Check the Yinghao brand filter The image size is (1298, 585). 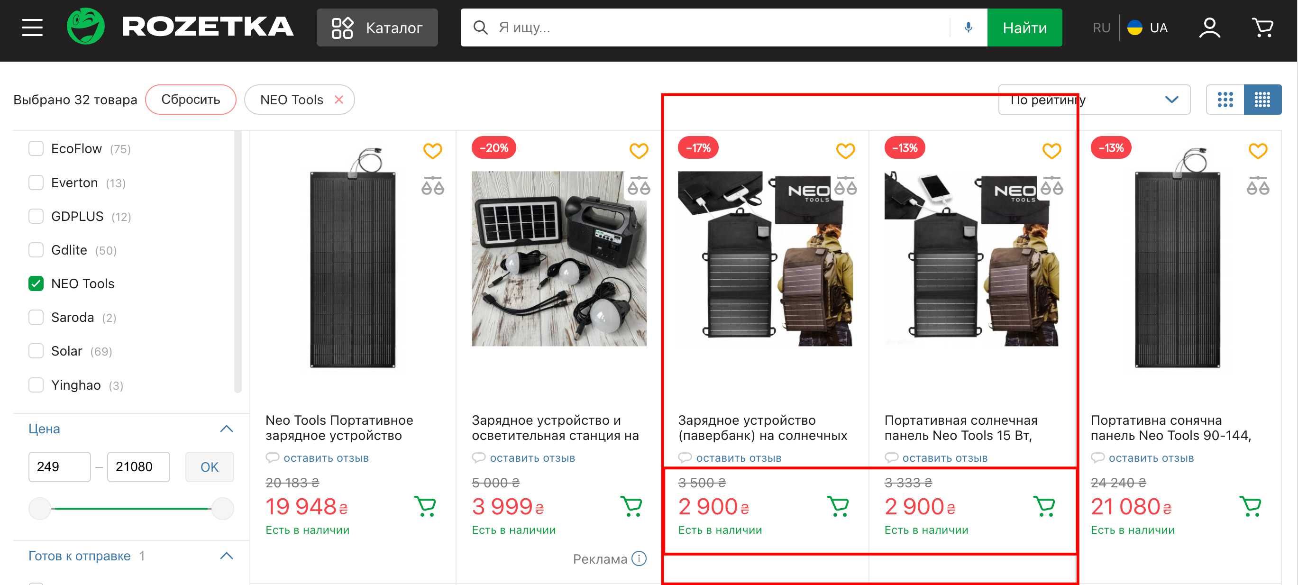(36, 384)
